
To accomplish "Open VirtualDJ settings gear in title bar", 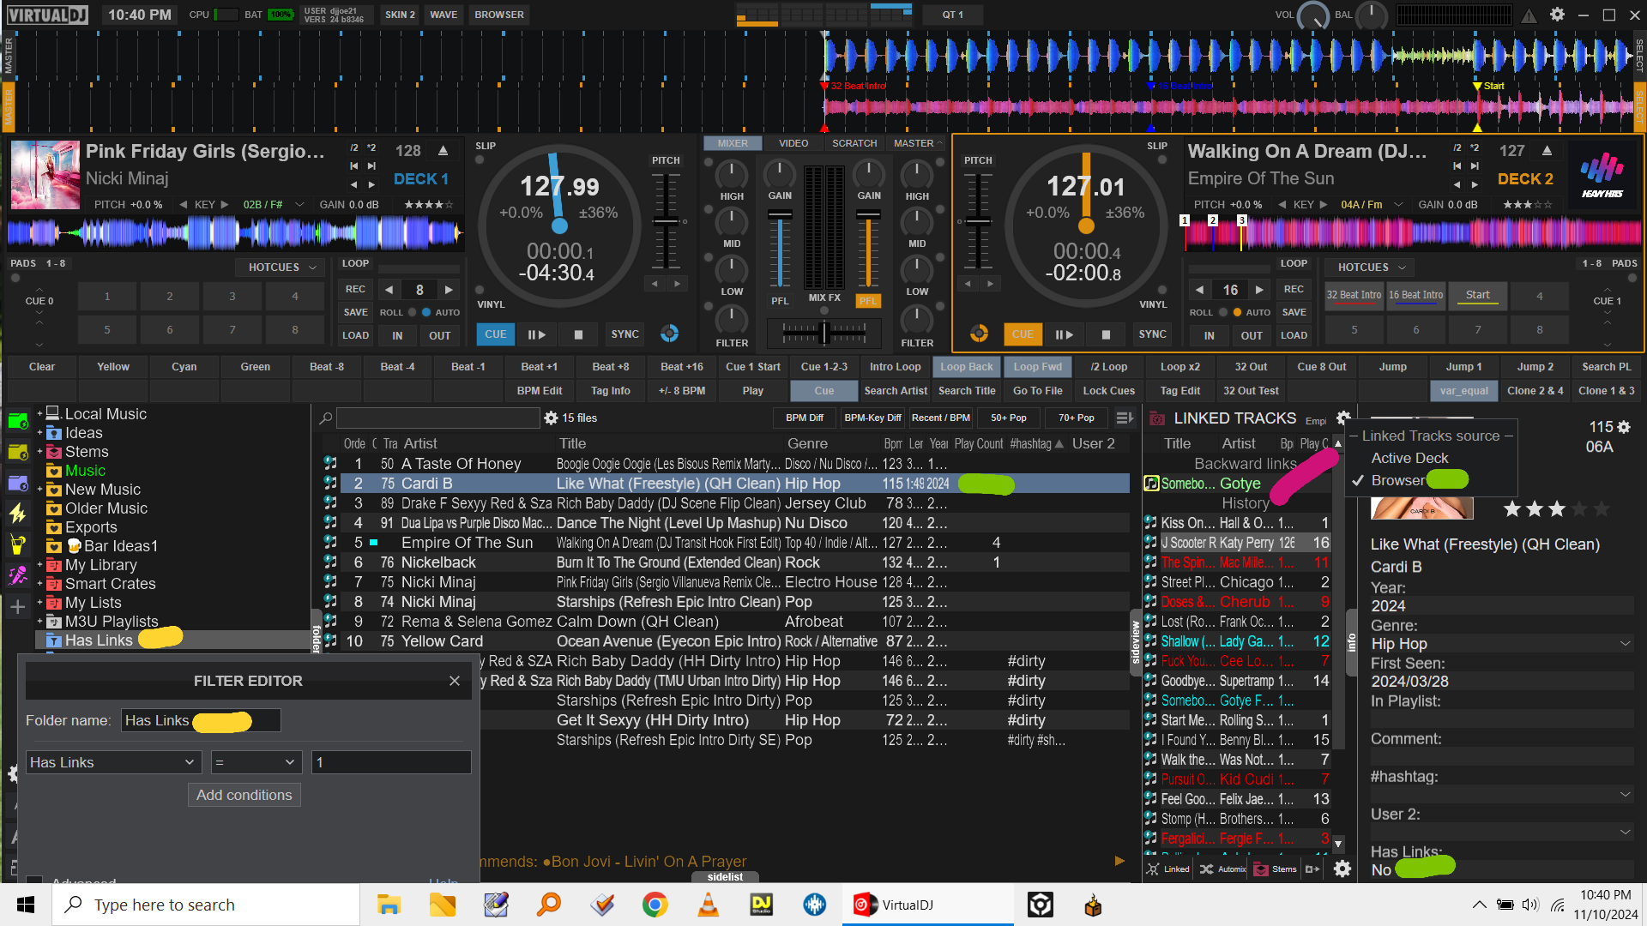I will coord(1557,15).
